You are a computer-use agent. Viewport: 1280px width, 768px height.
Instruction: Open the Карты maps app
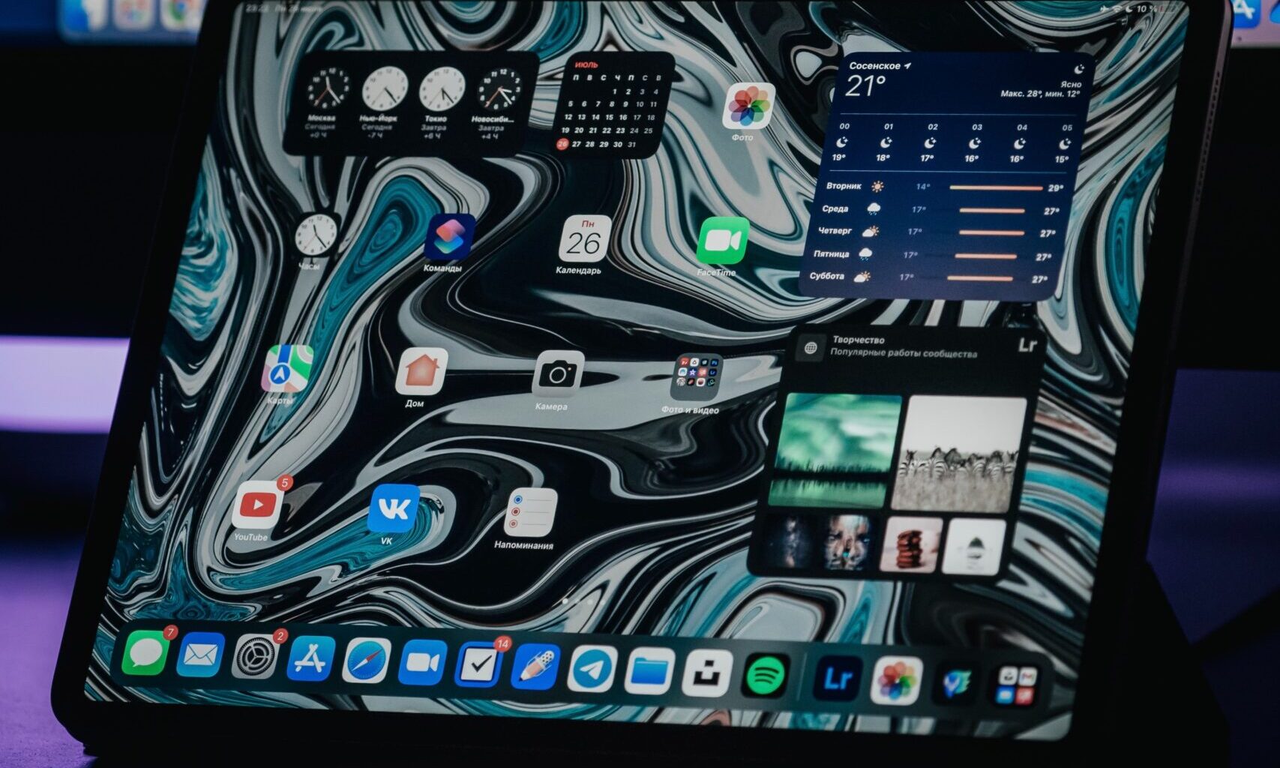click(x=287, y=368)
